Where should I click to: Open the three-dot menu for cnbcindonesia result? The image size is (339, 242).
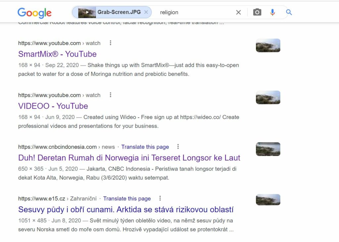178,147
